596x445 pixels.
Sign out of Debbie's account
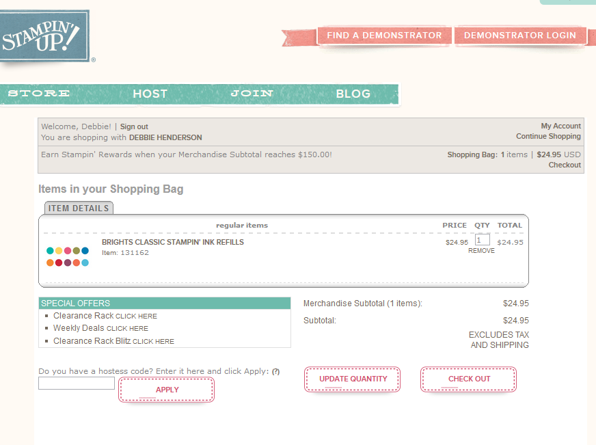click(x=134, y=126)
